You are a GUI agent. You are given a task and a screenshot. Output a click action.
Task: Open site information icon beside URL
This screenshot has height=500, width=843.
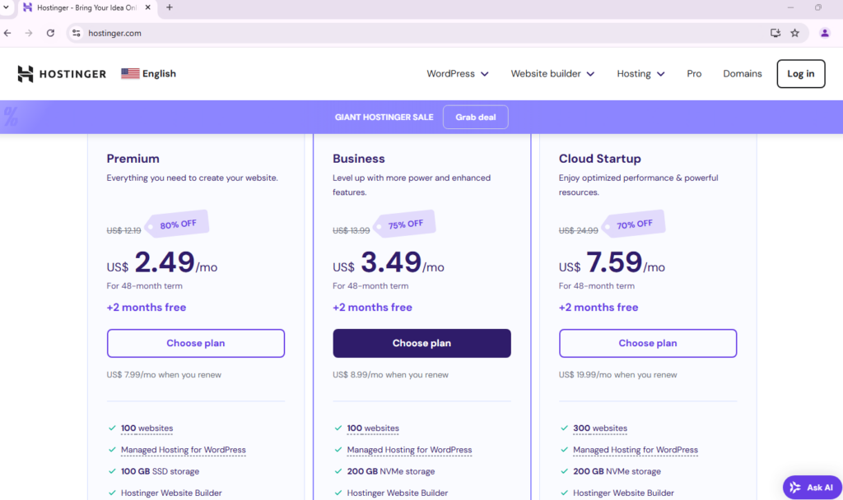(76, 33)
